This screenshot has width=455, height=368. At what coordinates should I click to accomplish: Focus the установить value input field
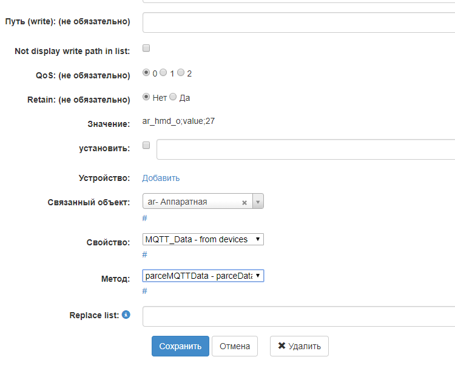(306, 149)
